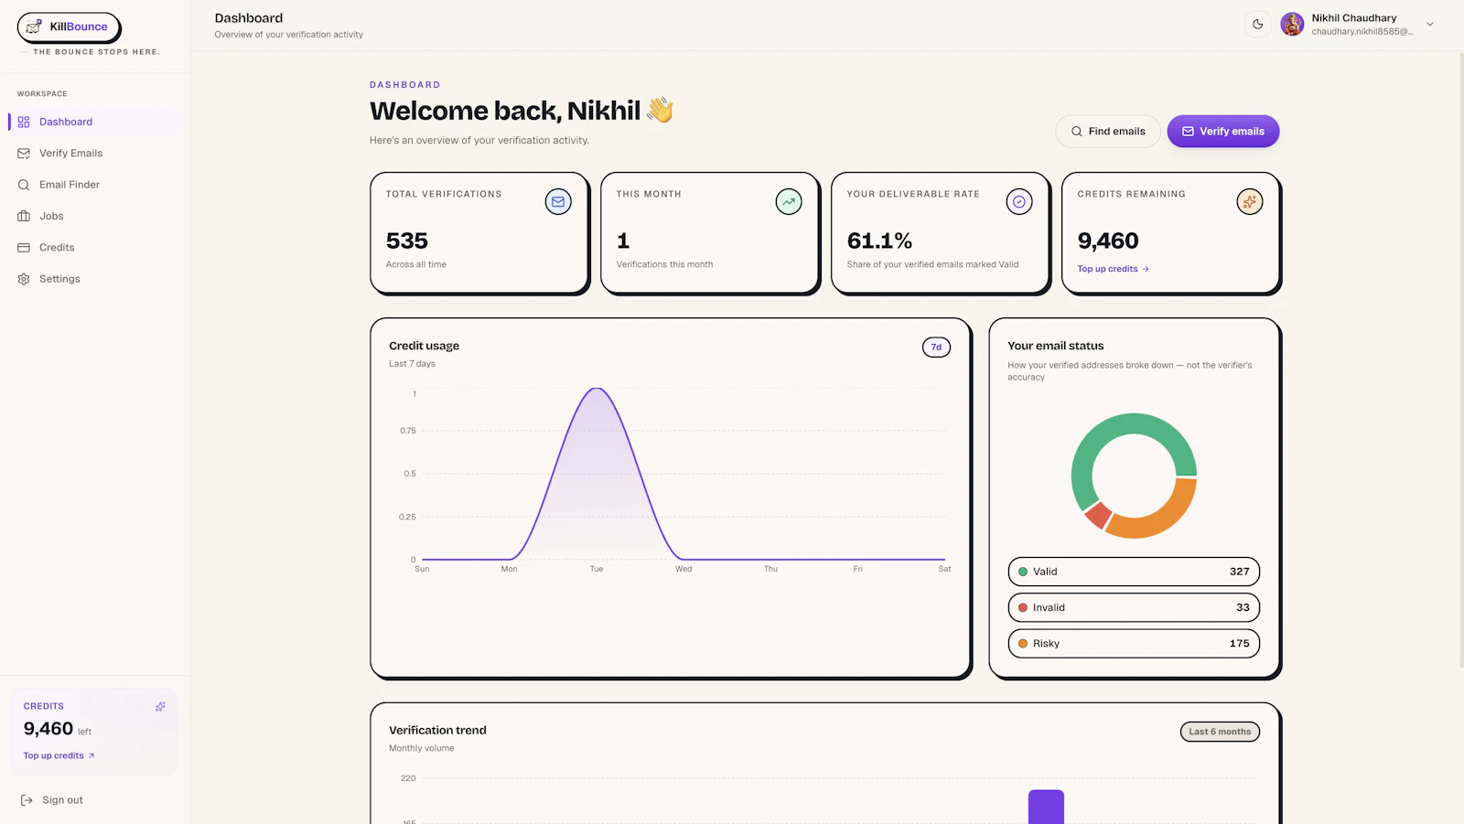Click the Your email status title
Image resolution: width=1464 pixels, height=824 pixels.
click(1056, 346)
